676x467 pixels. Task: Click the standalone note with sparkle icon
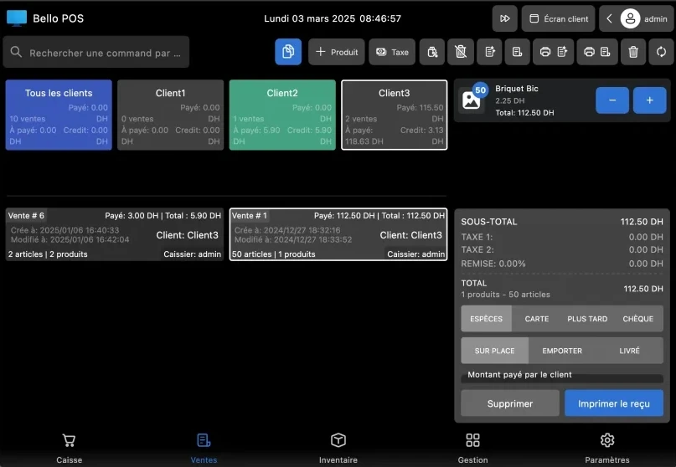coord(489,52)
